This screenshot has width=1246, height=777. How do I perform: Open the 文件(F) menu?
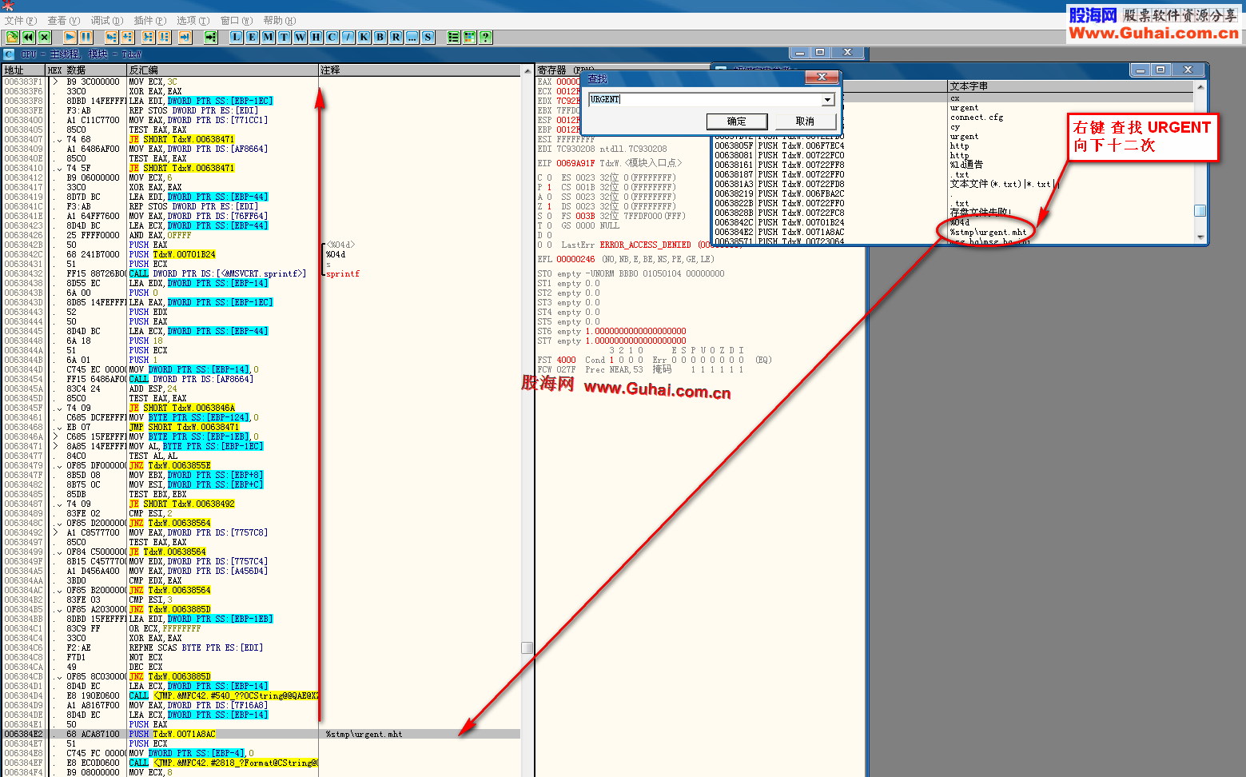click(x=21, y=21)
